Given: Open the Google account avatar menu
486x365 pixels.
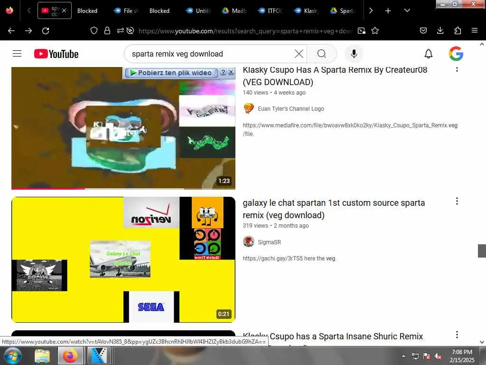Looking at the screenshot, I should [456, 54].
